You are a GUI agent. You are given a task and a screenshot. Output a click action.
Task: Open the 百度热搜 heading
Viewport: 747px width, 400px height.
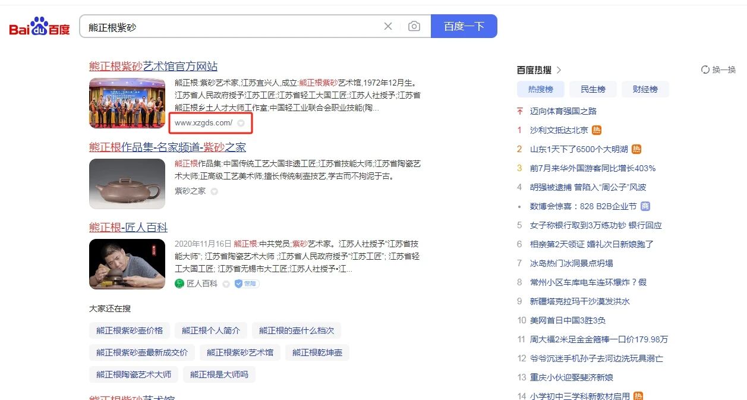pyautogui.click(x=534, y=70)
